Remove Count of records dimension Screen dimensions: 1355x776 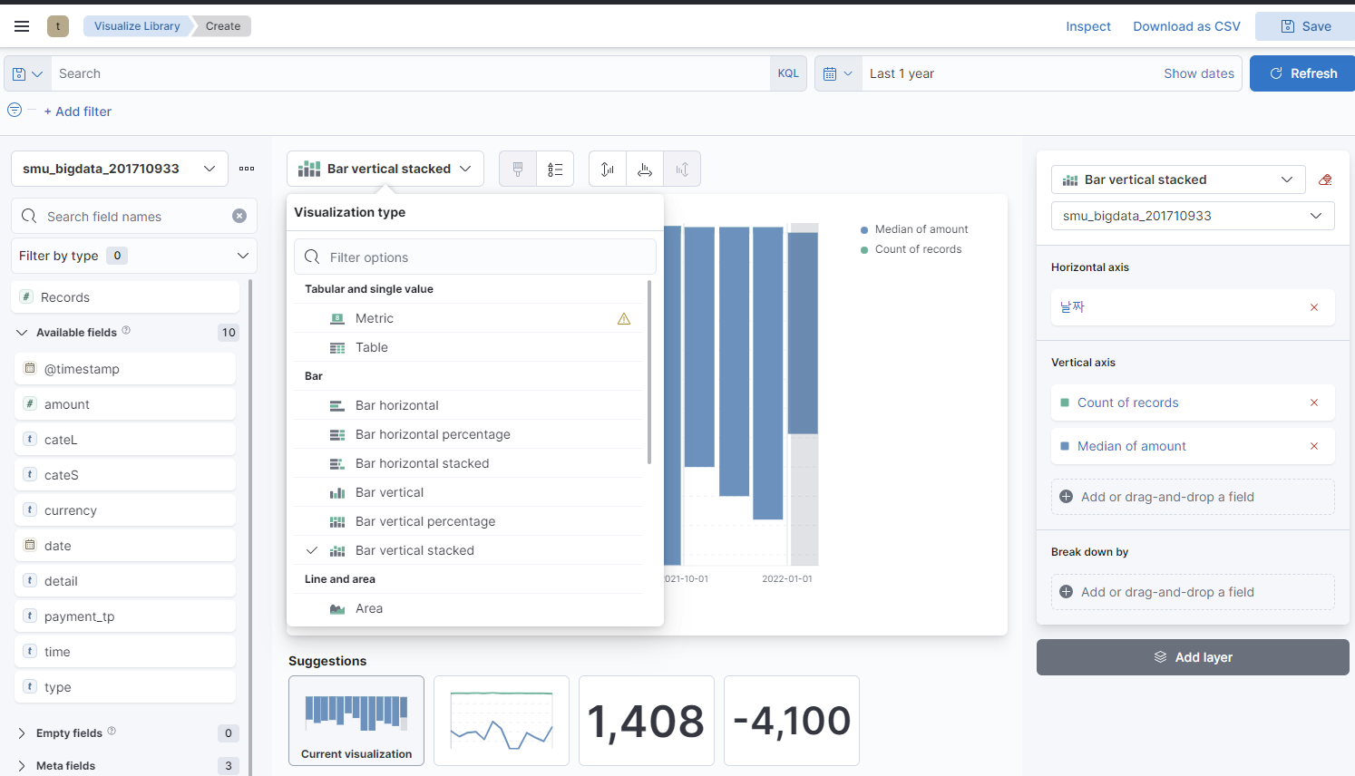pyautogui.click(x=1314, y=403)
